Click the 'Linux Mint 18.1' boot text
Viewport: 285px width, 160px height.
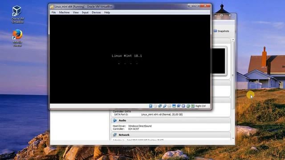click(127, 56)
